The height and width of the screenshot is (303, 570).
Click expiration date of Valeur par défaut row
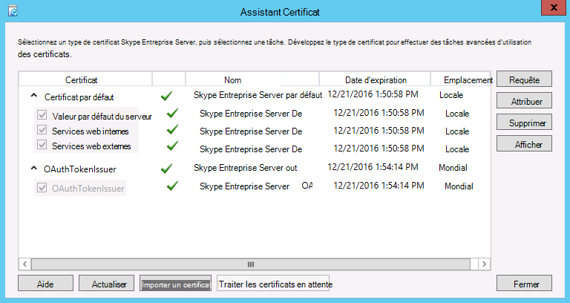tap(379, 113)
